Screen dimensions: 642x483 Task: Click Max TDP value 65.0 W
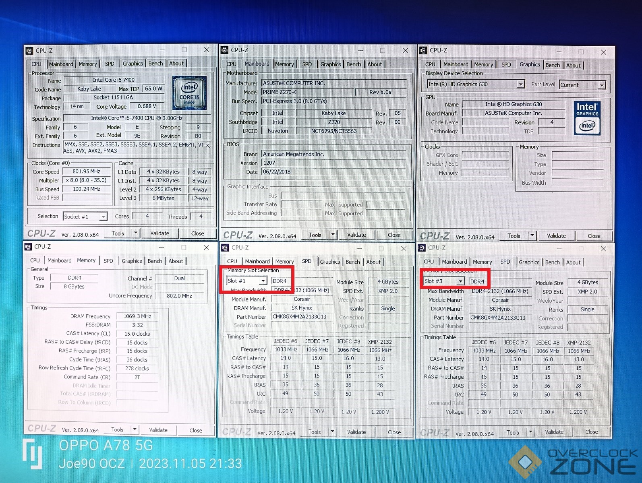tap(153, 89)
